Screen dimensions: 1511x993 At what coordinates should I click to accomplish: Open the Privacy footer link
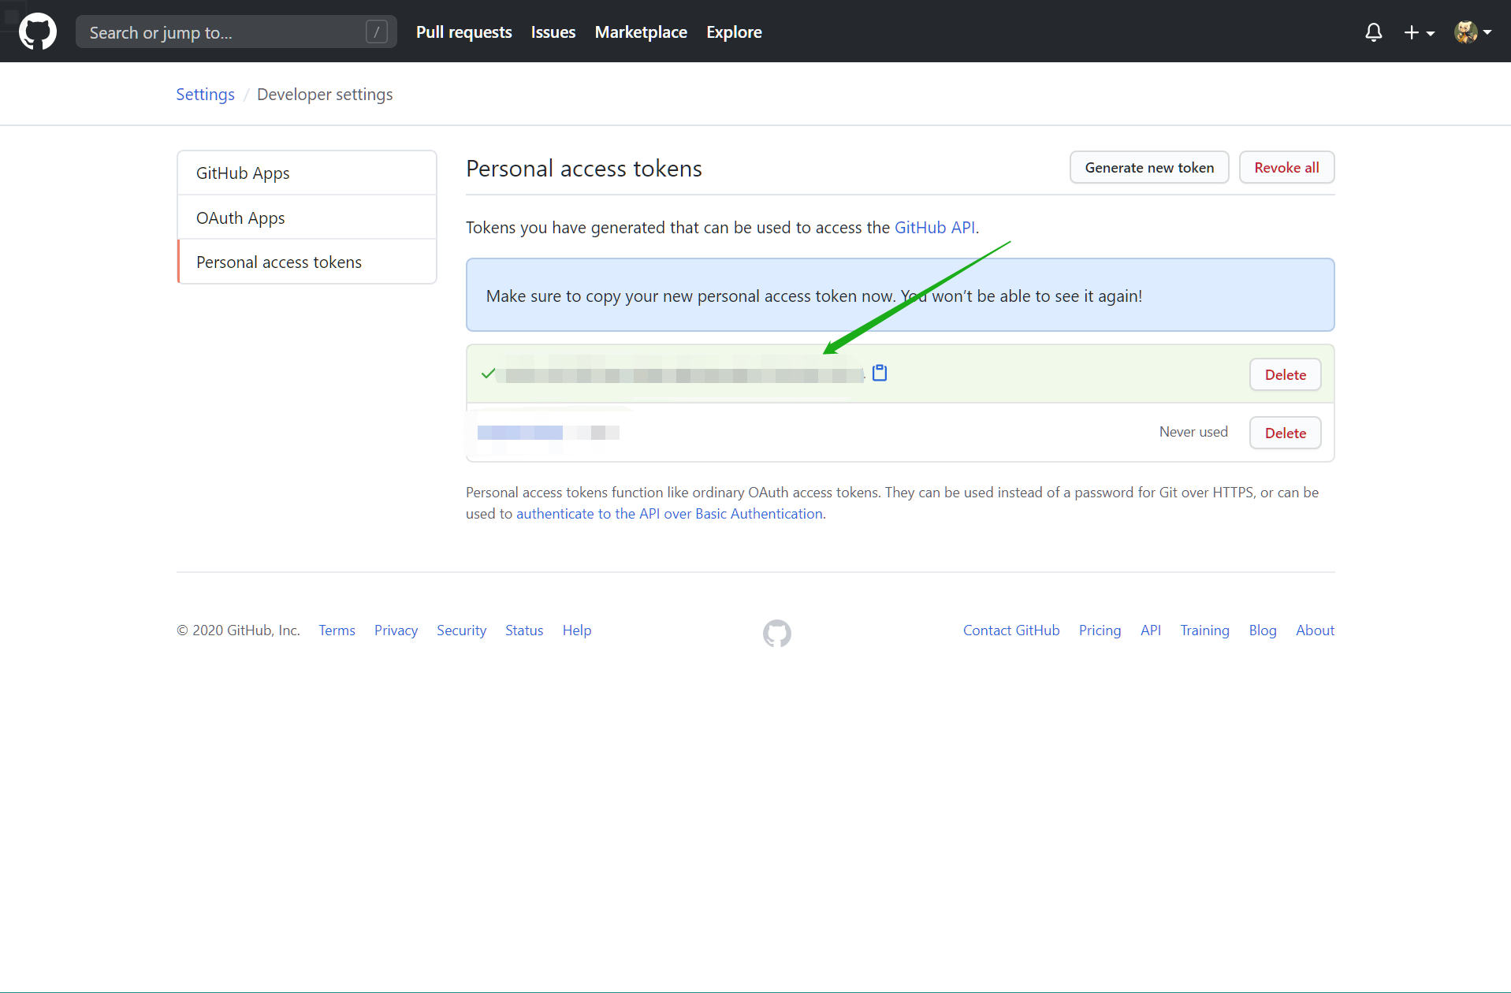click(396, 630)
